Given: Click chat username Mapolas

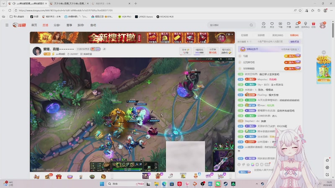Looking at the screenshot, I should (x=263, y=79).
